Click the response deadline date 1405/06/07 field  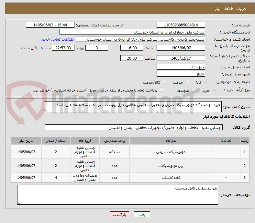tap(181, 48)
